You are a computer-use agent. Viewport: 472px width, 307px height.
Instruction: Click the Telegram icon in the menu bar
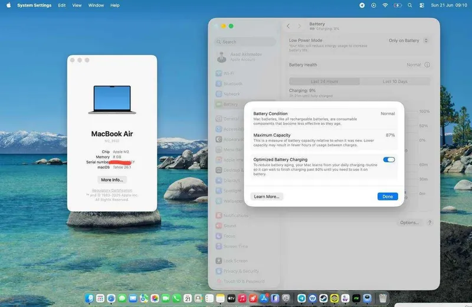point(362,5)
